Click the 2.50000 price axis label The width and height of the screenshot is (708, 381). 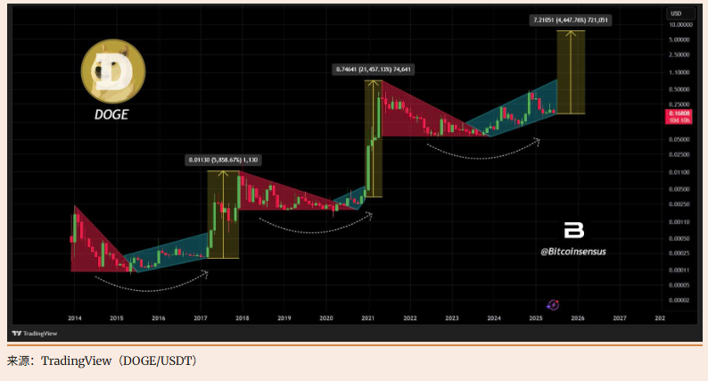click(679, 54)
